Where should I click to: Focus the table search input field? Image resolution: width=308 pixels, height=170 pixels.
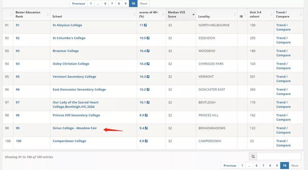pyautogui.click(x=279, y=156)
